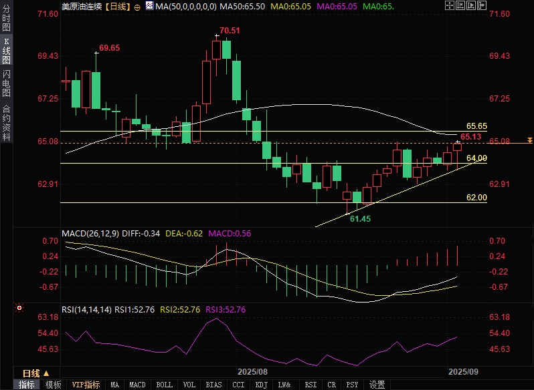Choose the BOLL indicator button
The width and height of the screenshot is (534, 390).
(165, 385)
